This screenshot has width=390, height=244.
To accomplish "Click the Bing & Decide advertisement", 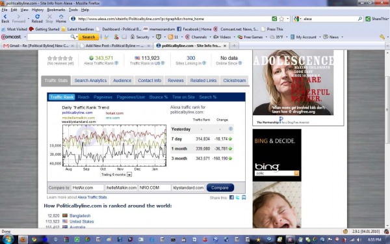I will (x=277, y=155).
